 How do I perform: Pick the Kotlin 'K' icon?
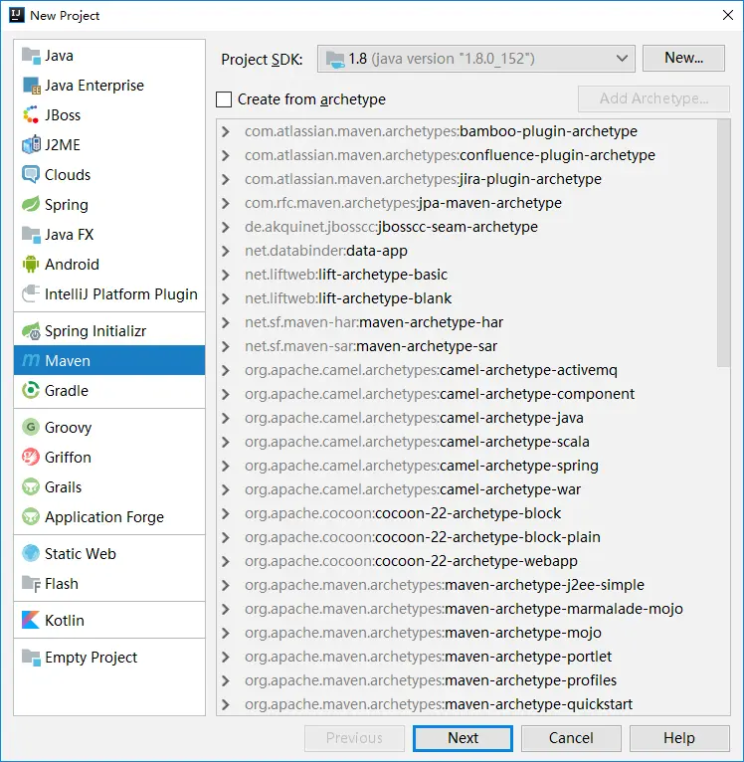(x=31, y=620)
